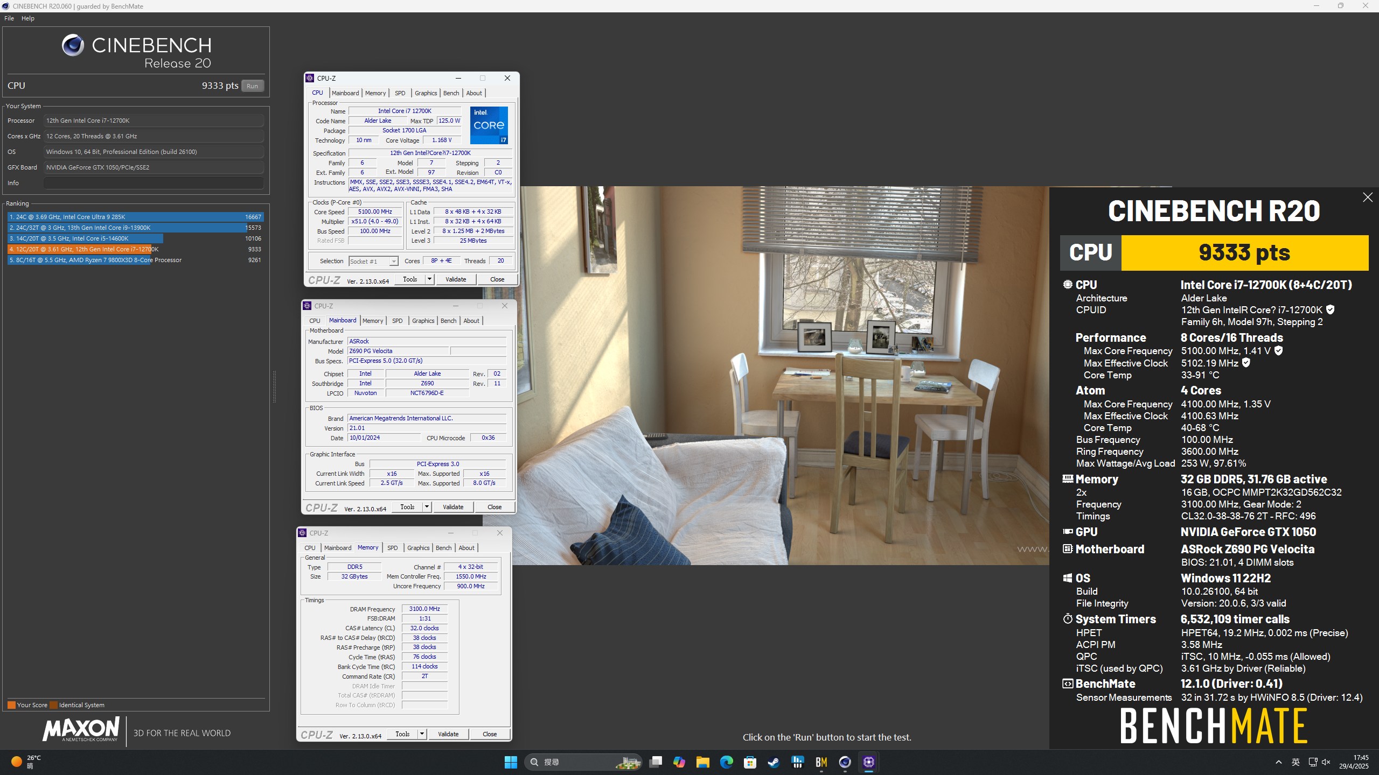Open network status in the system tray
Image resolution: width=1379 pixels, height=775 pixels.
pyautogui.click(x=1313, y=762)
